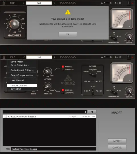The image size is (137, 154).
Task: Click the Ceiling knob in top plugin
Action: (129, 36)
